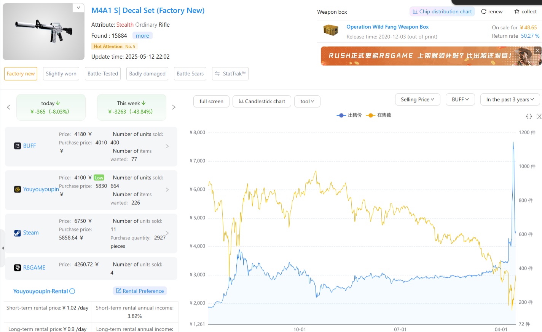The image size is (542, 332).
Task: Go to next price-change card
Action: click(x=174, y=107)
